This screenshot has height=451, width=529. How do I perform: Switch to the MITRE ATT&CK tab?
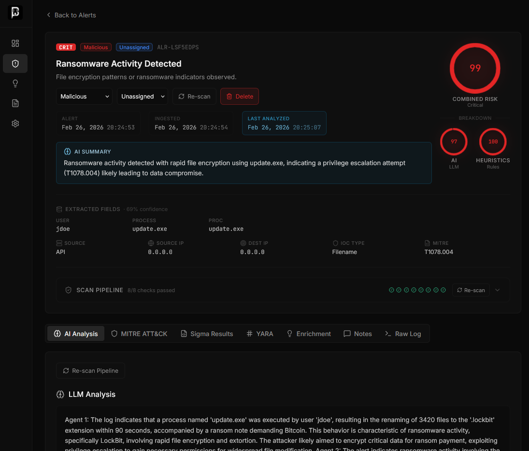click(x=139, y=334)
